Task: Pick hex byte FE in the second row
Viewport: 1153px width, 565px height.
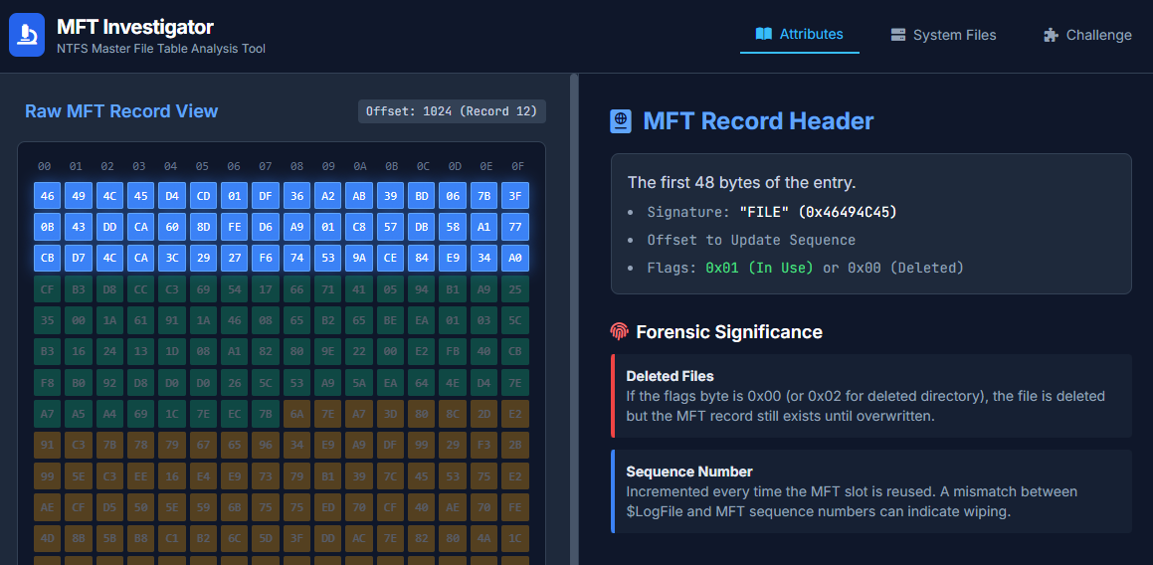Action: click(234, 228)
